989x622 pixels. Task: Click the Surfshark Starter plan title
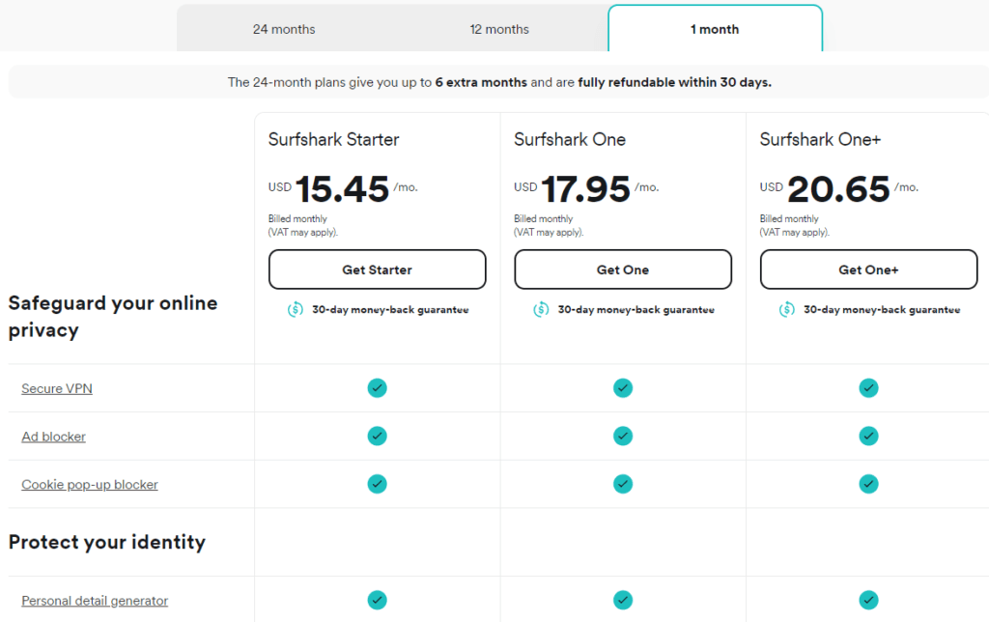click(x=333, y=139)
